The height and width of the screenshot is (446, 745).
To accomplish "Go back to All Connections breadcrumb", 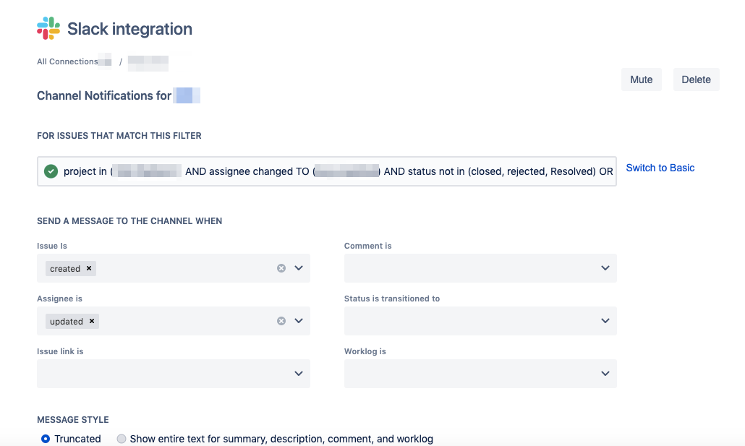I will (67, 61).
